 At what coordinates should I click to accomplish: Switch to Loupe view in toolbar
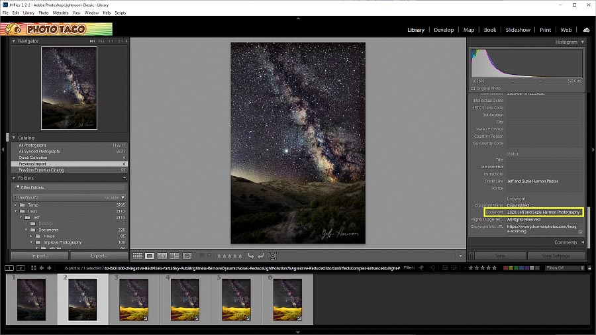pos(150,256)
